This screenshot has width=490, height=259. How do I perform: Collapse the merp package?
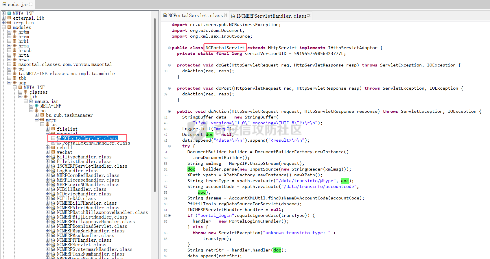pos(36,120)
